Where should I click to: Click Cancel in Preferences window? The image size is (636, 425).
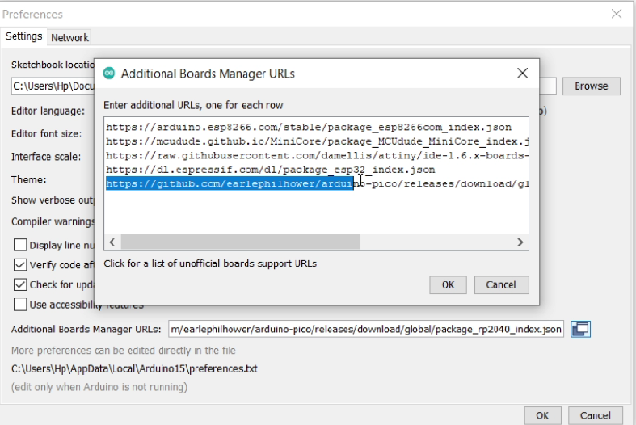596,415
